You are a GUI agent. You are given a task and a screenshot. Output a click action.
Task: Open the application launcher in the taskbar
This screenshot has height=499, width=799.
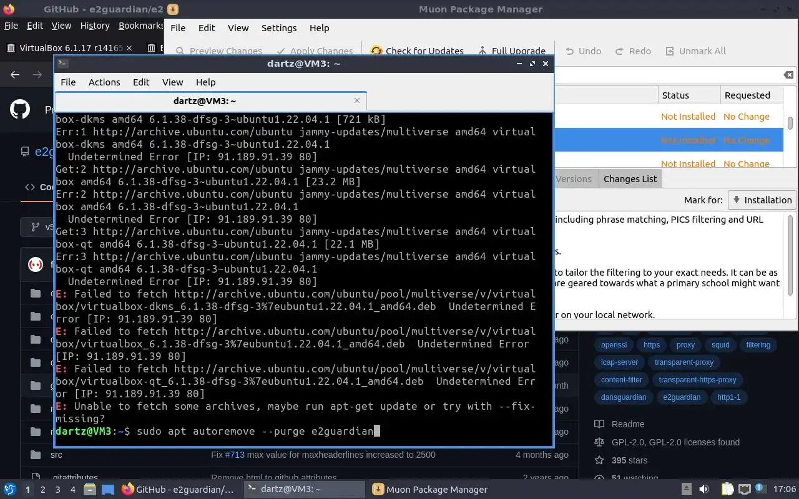pyautogui.click(x=10, y=489)
